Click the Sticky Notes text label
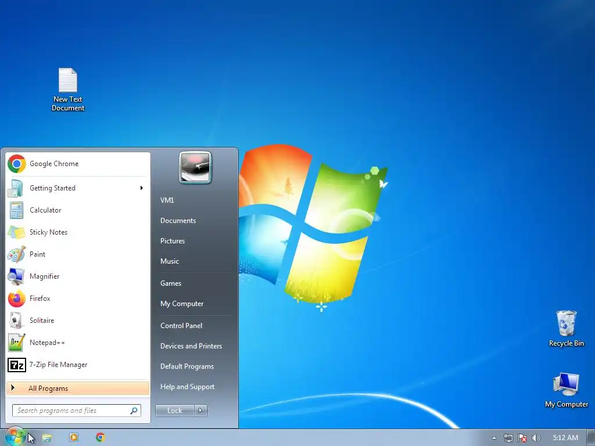 coord(48,232)
